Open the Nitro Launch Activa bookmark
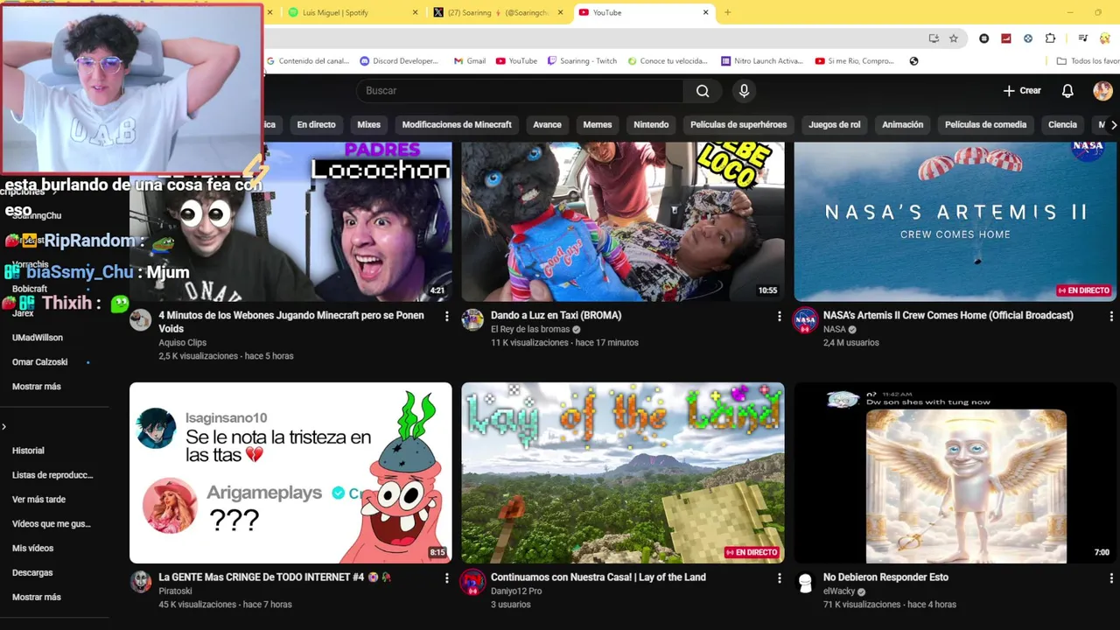Image resolution: width=1120 pixels, height=630 pixels. (x=762, y=61)
